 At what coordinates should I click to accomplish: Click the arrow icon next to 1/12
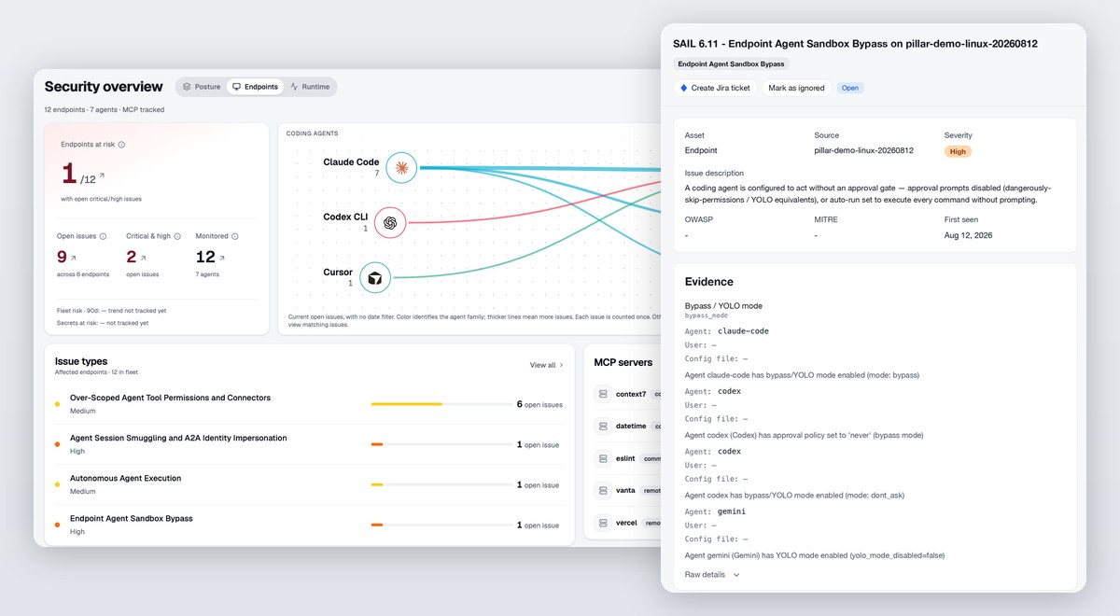click(x=102, y=175)
